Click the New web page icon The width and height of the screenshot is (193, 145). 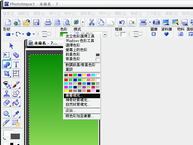pos(17,22)
